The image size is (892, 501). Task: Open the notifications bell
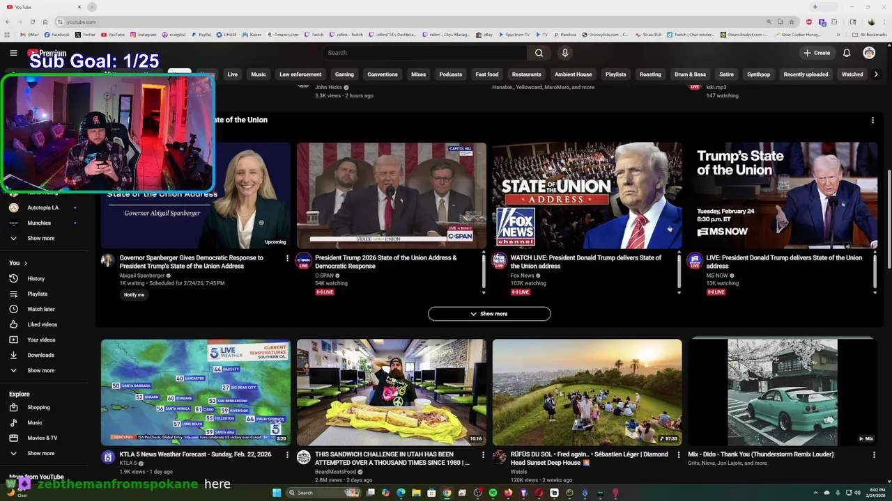847,53
